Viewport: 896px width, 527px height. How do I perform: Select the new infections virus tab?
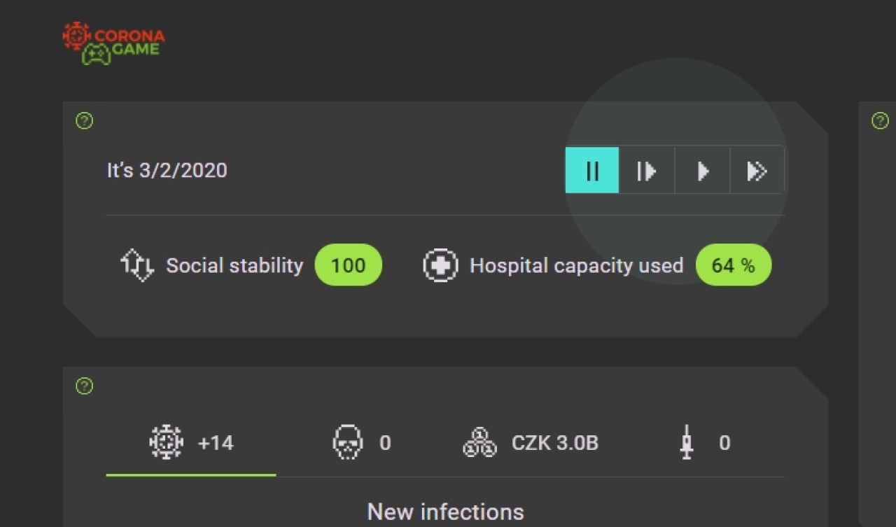point(191,443)
